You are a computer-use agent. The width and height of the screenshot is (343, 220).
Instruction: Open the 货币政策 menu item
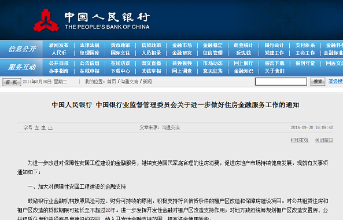(120, 45)
